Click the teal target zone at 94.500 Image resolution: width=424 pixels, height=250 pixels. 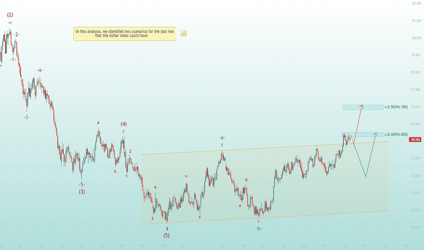pos(362,135)
